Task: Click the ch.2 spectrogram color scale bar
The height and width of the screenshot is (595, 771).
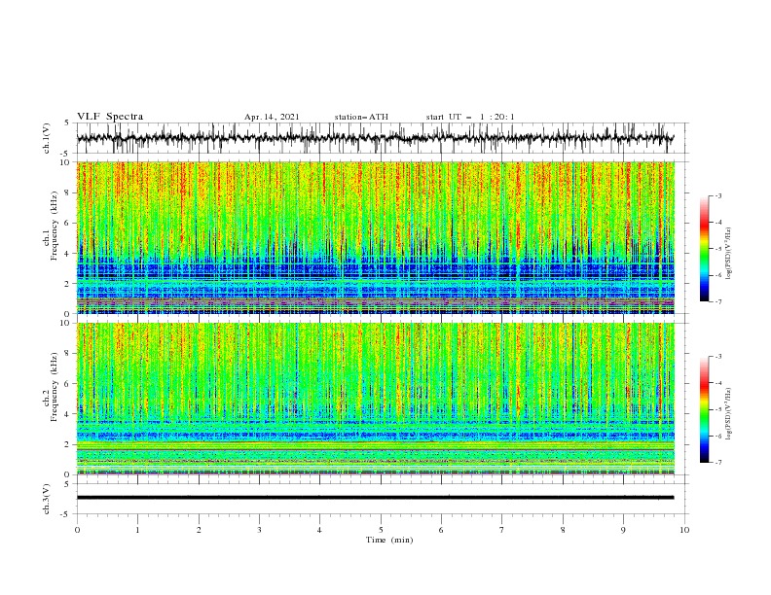Action: (x=704, y=409)
